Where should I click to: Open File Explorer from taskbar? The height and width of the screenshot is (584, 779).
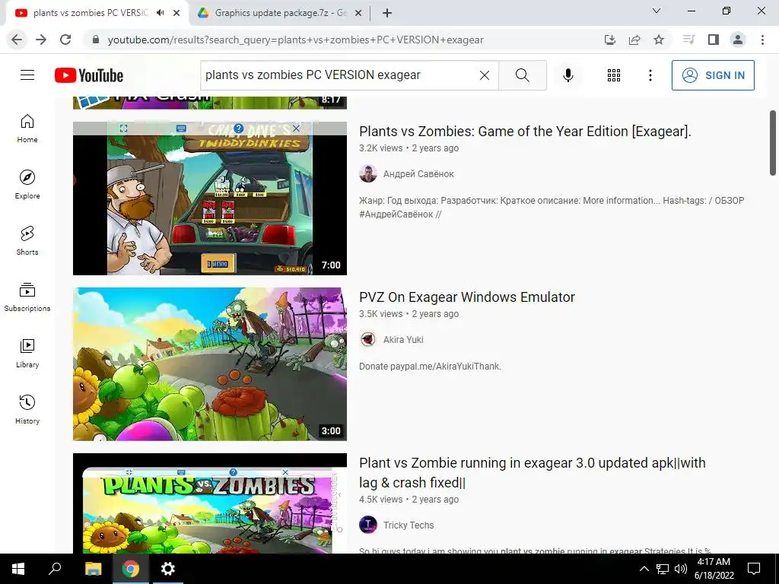(93, 569)
